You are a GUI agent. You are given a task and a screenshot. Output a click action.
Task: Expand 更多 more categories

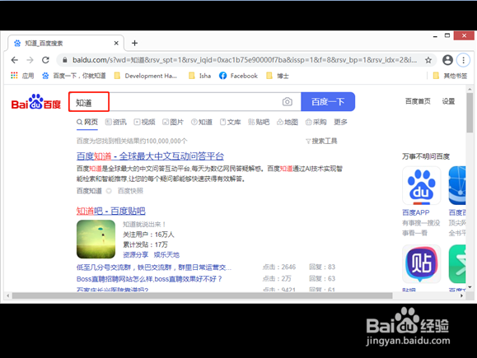point(340,122)
